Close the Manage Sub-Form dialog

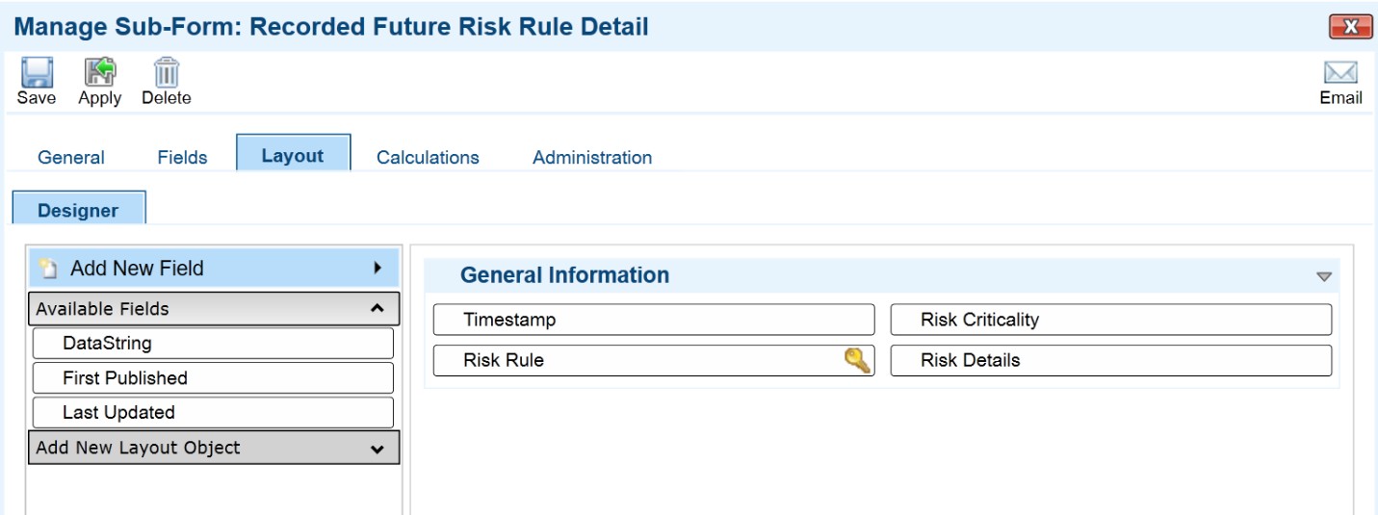click(1350, 27)
